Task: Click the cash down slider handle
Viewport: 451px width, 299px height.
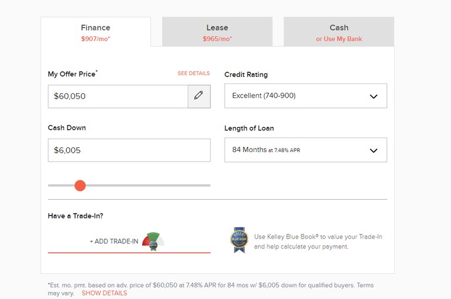Action: click(x=80, y=186)
